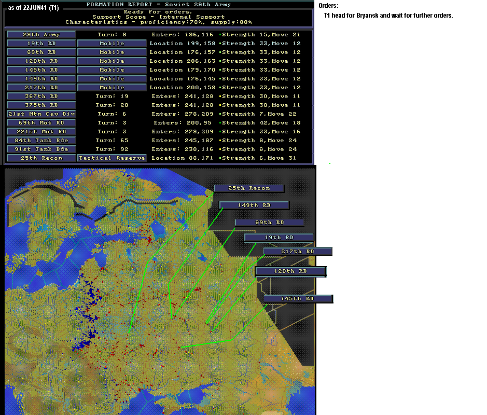The width and height of the screenshot is (487, 415).
Task: Click the 145th RD map callout label
Action: tap(298, 299)
